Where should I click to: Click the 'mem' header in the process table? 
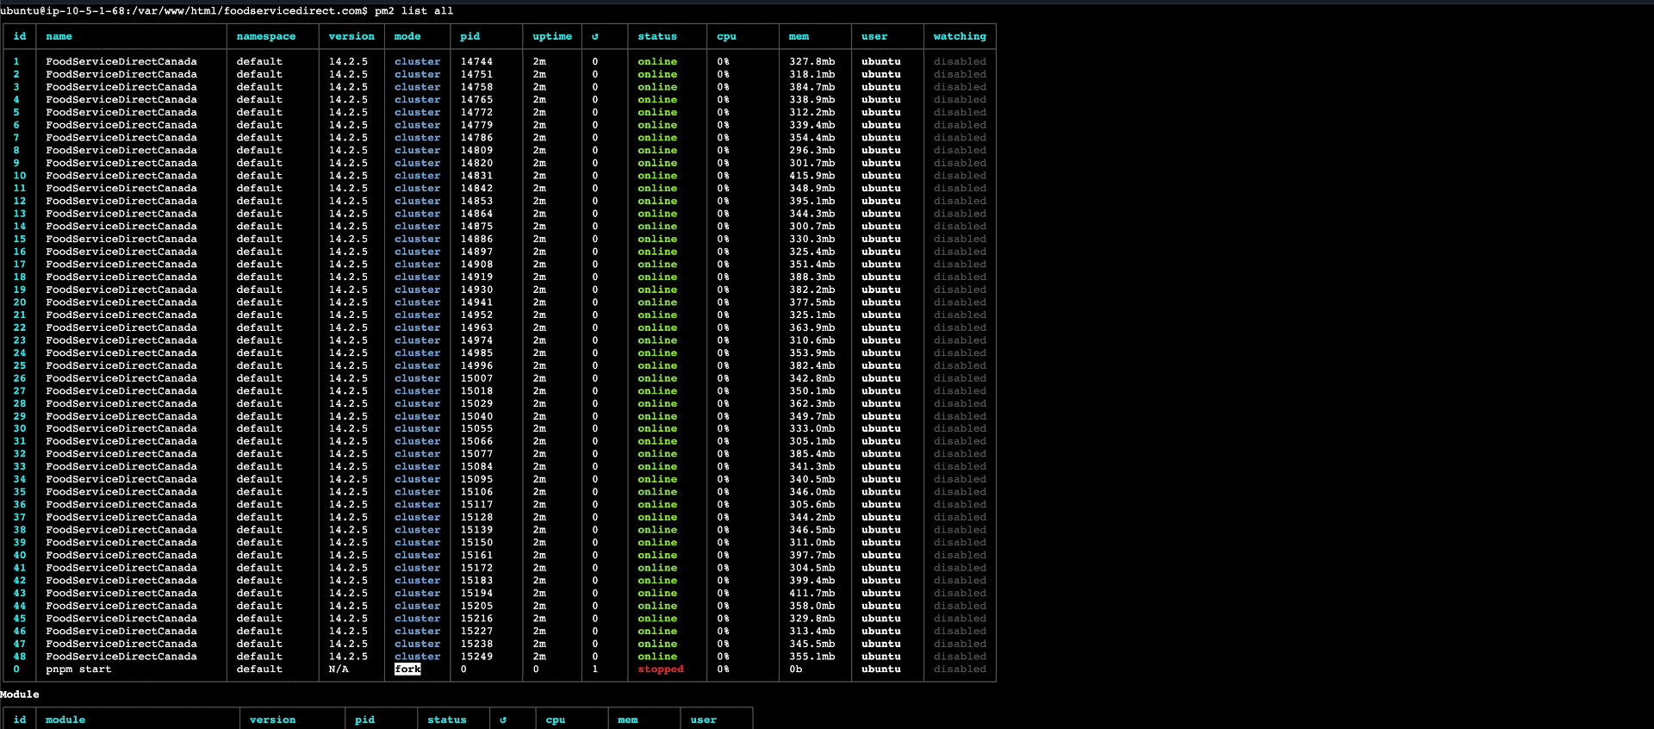click(x=799, y=36)
